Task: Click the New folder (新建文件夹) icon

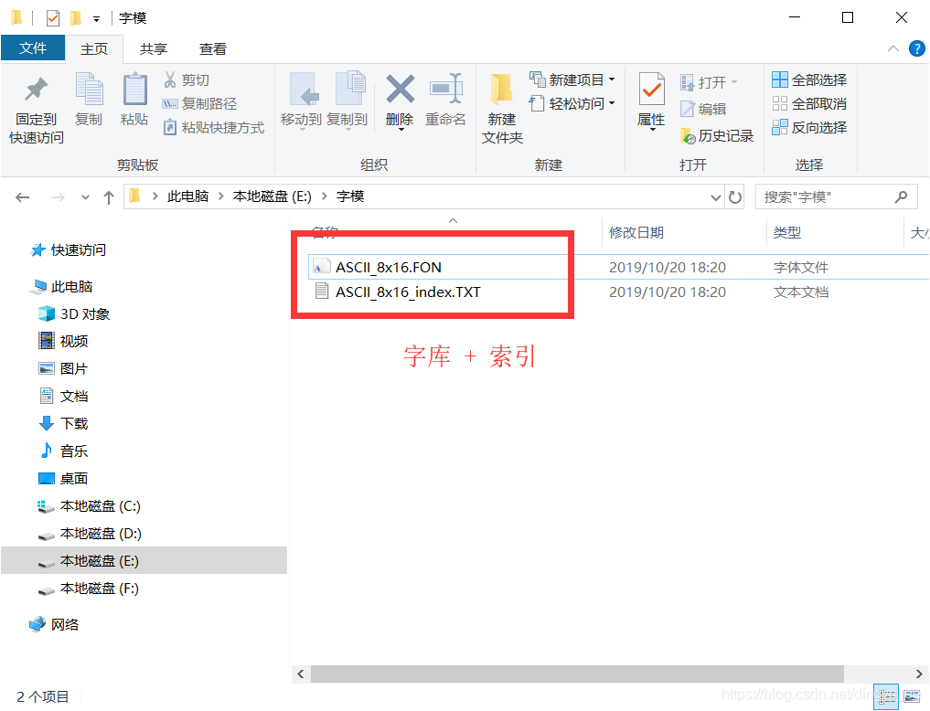Action: (x=502, y=89)
